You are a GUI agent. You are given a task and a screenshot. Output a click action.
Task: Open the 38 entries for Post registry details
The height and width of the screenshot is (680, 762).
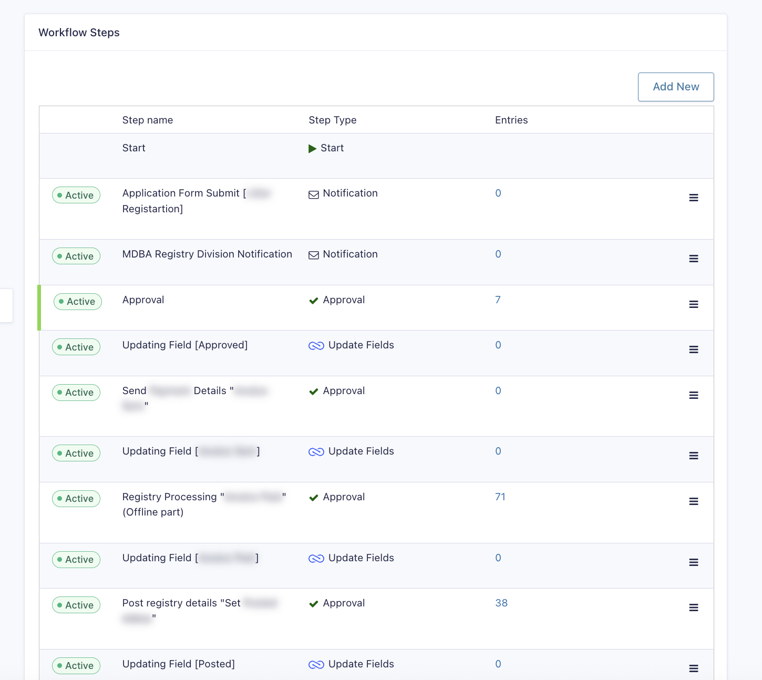(x=501, y=603)
